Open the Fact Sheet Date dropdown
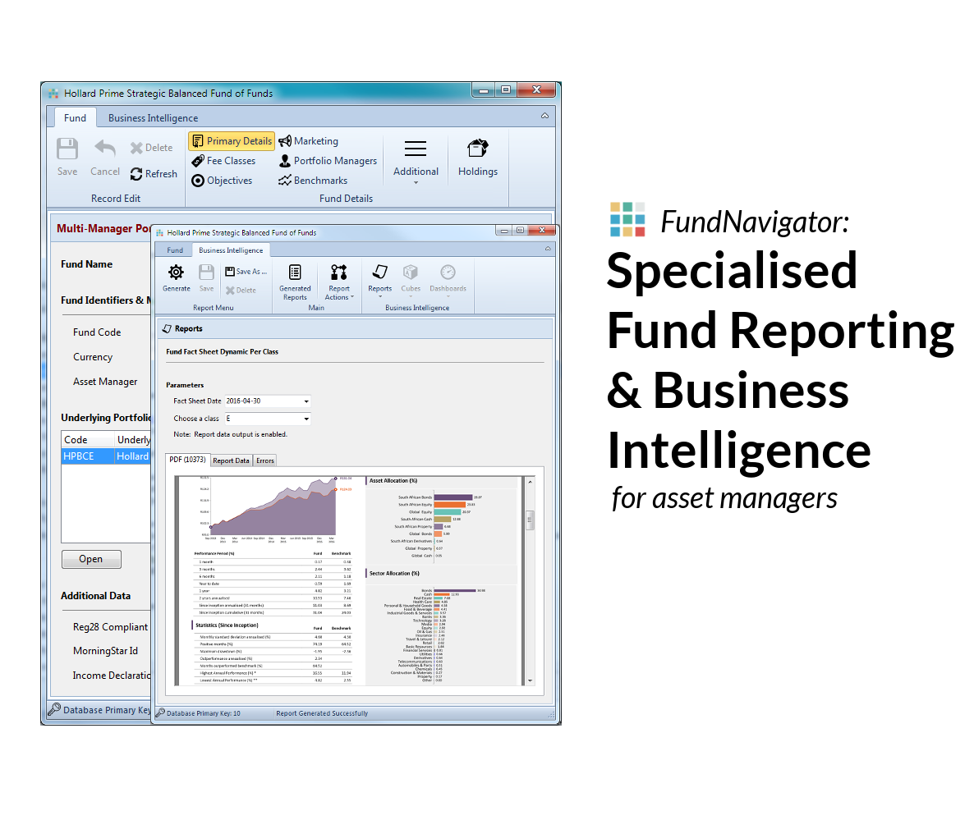The image size is (974, 820). (x=306, y=401)
